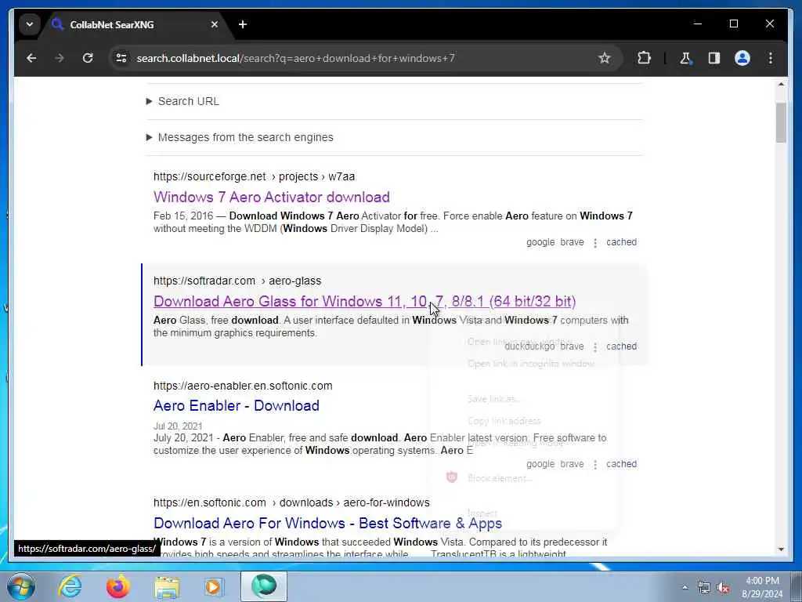Open the network tray icon
Screen dimensions: 802x602
point(704,588)
